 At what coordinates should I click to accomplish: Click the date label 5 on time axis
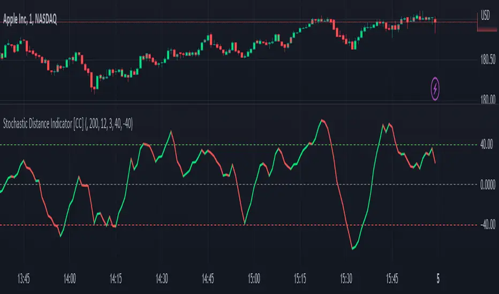click(x=438, y=278)
